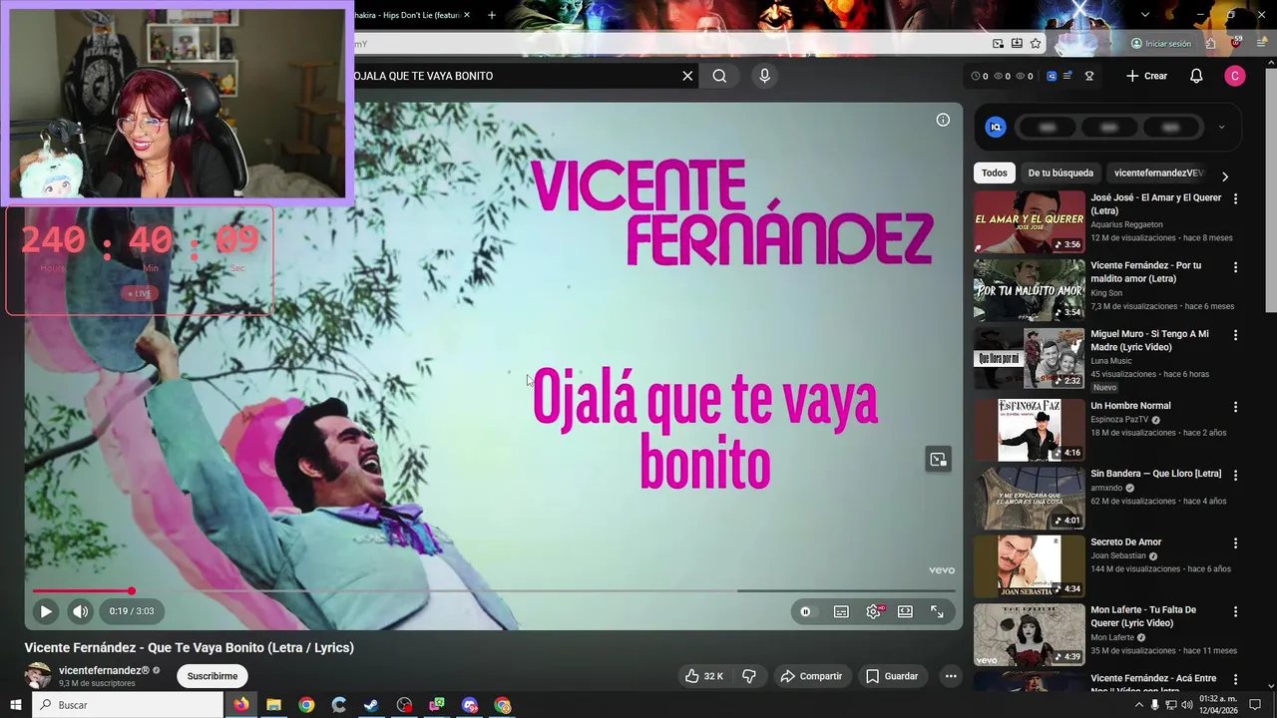Open the Un Hombre Normal video link
The height and width of the screenshot is (718, 1277).
[x=1130, y=406]
